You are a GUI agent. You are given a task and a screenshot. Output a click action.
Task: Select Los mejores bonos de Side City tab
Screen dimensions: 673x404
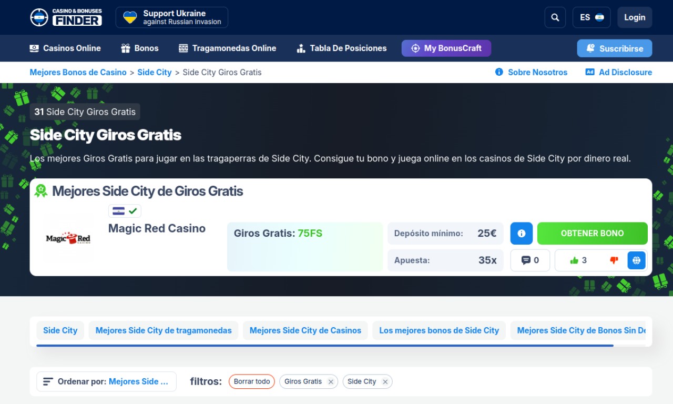pyautogui.click(x=439, y=330)
